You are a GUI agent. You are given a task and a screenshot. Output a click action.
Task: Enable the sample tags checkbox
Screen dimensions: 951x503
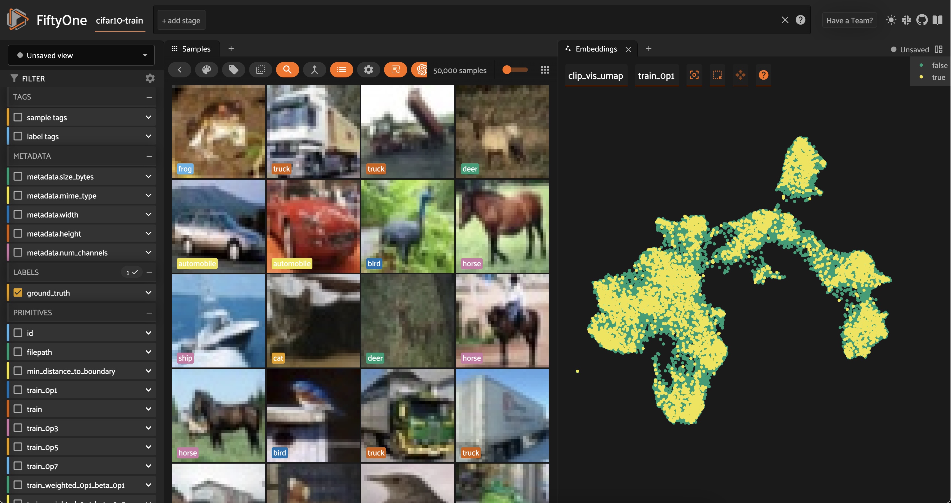coord(18,117)
